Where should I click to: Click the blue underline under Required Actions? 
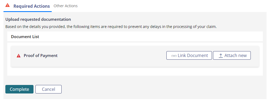[27, 12]
